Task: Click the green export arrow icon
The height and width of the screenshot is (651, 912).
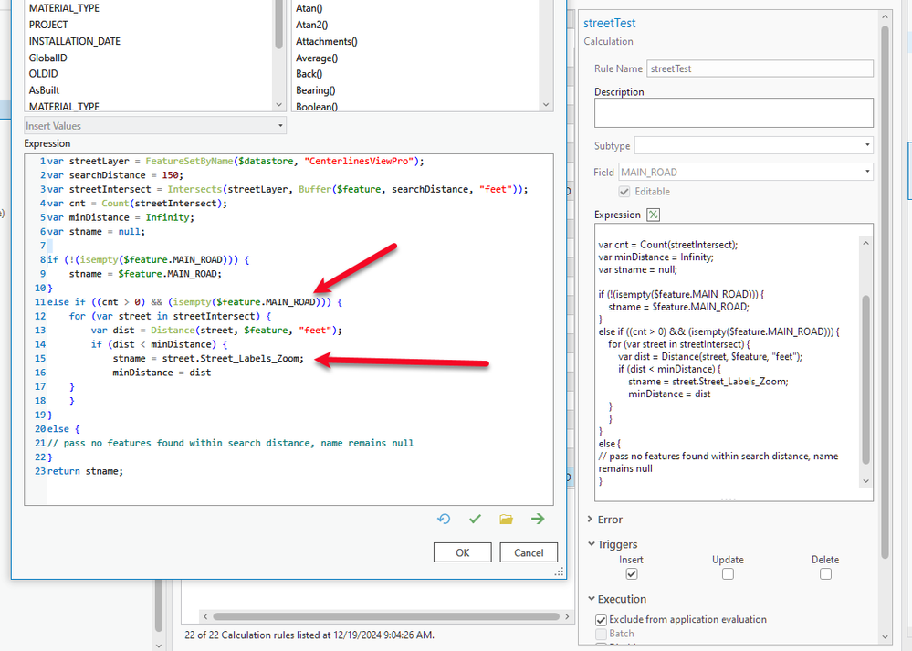Action: 538,519
